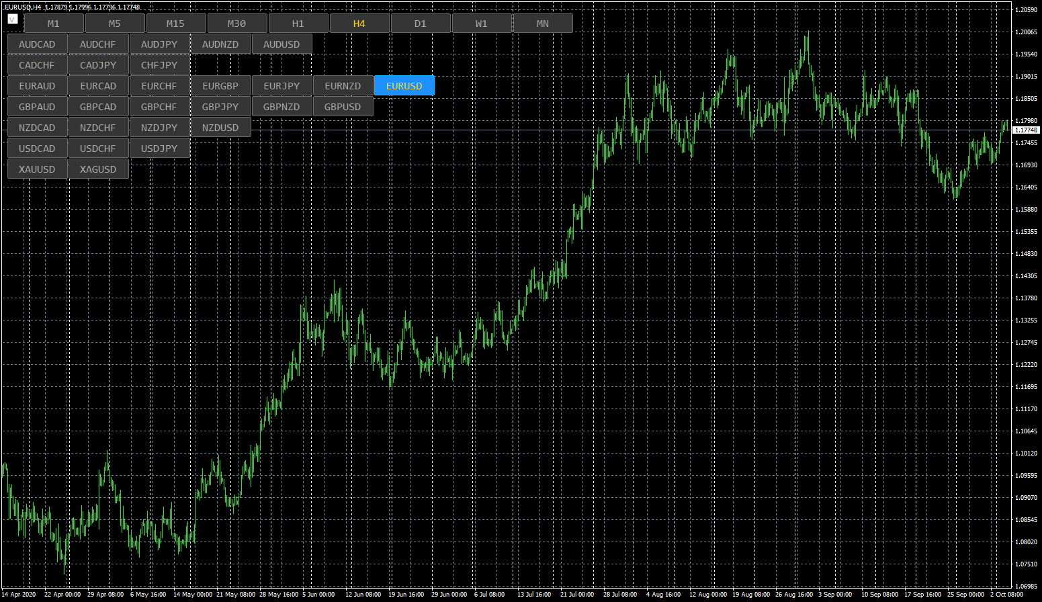Show the NZDJPY chart
Screen dimensions: 1042x602
[x=159, y=128]
